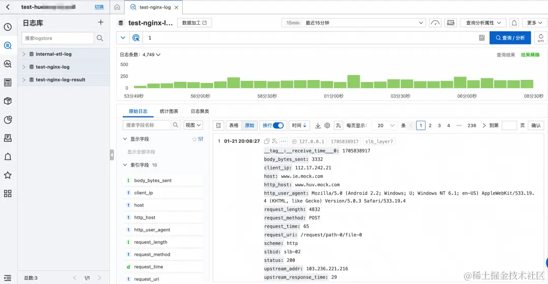Open the favorites star sidebar icon

(x=8, y=175)
